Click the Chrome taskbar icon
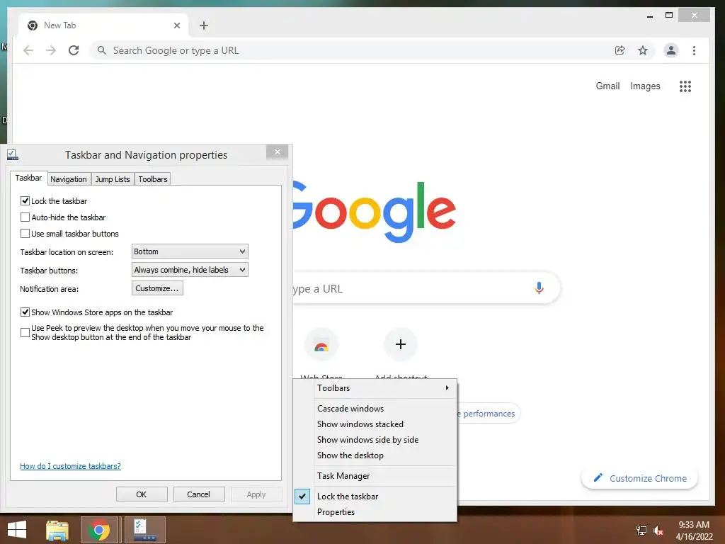The width and height of the screenshot is (725, 544). [98, 530]
